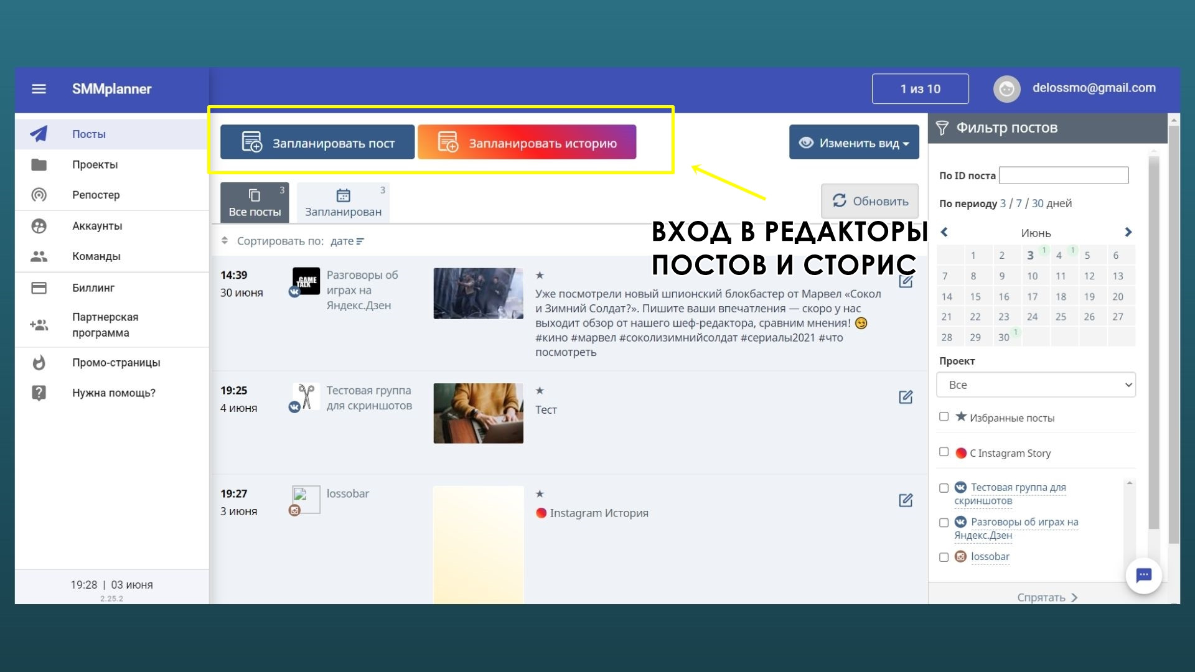
Task: Click the filter panel vertical scrollbar
Action: pos(1153,342)
